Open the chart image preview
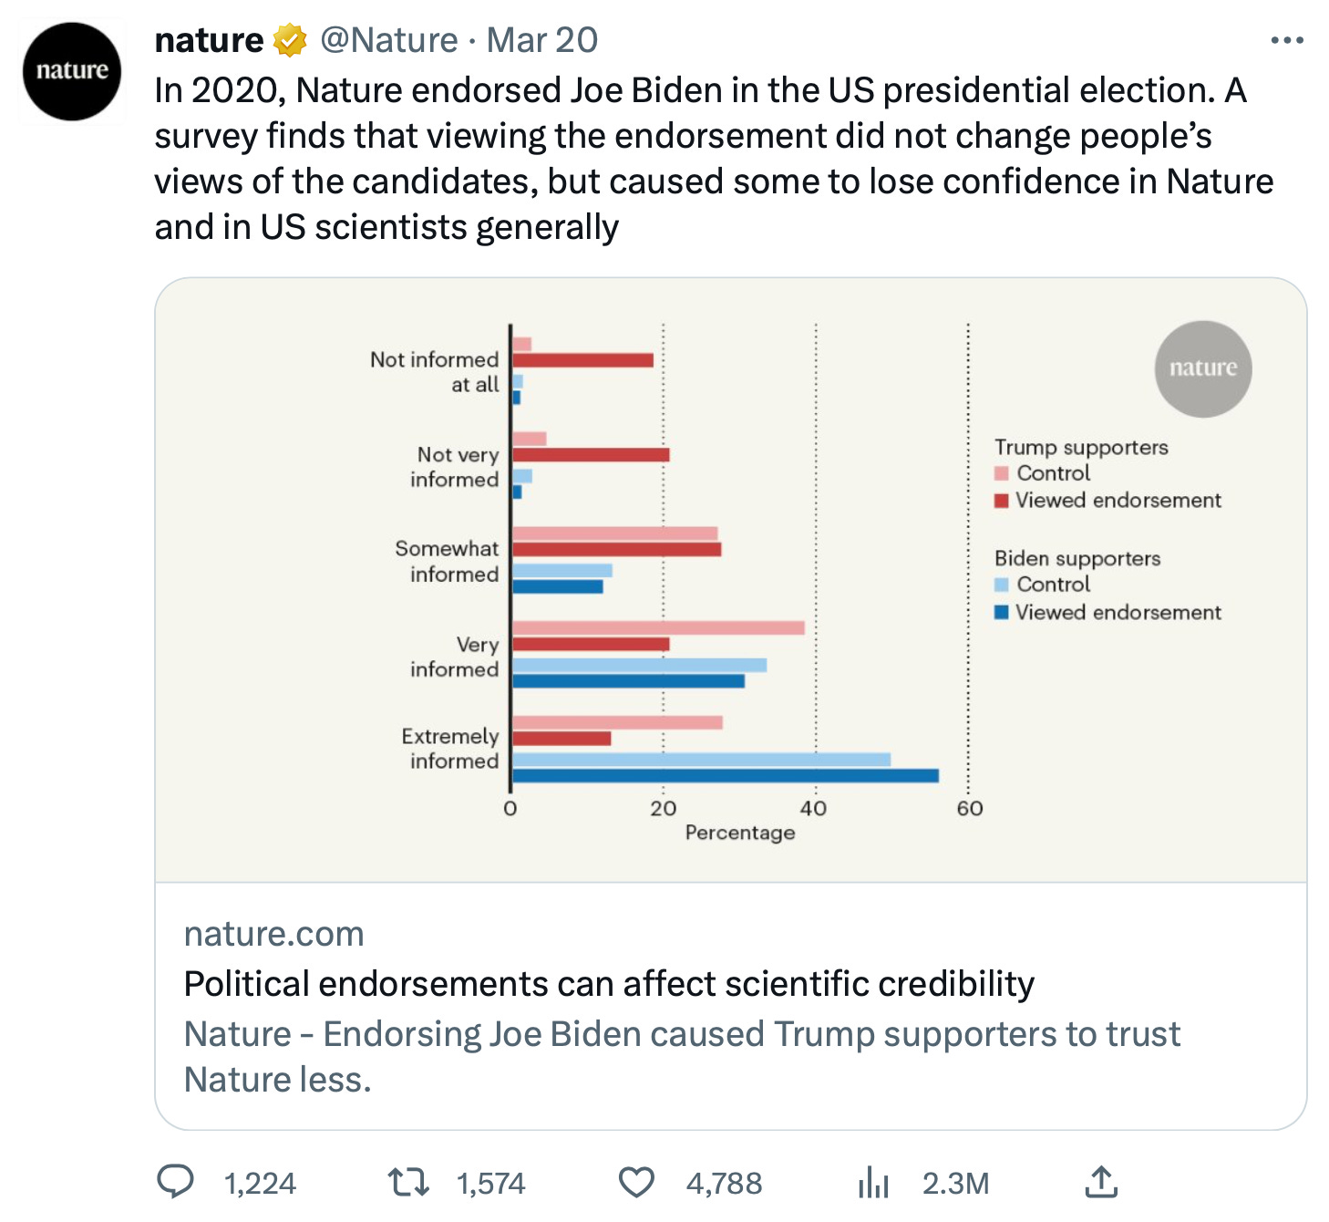Image resolution: width=1329 pixels, height=1222 pixels. coord(731,580)
